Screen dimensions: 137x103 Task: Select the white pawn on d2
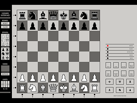coord(53,78)
